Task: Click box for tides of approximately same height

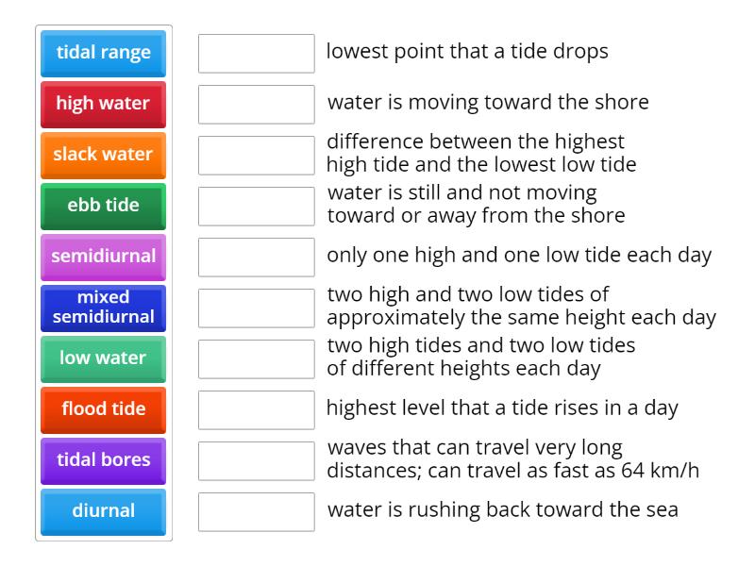Action: point(257,308)
